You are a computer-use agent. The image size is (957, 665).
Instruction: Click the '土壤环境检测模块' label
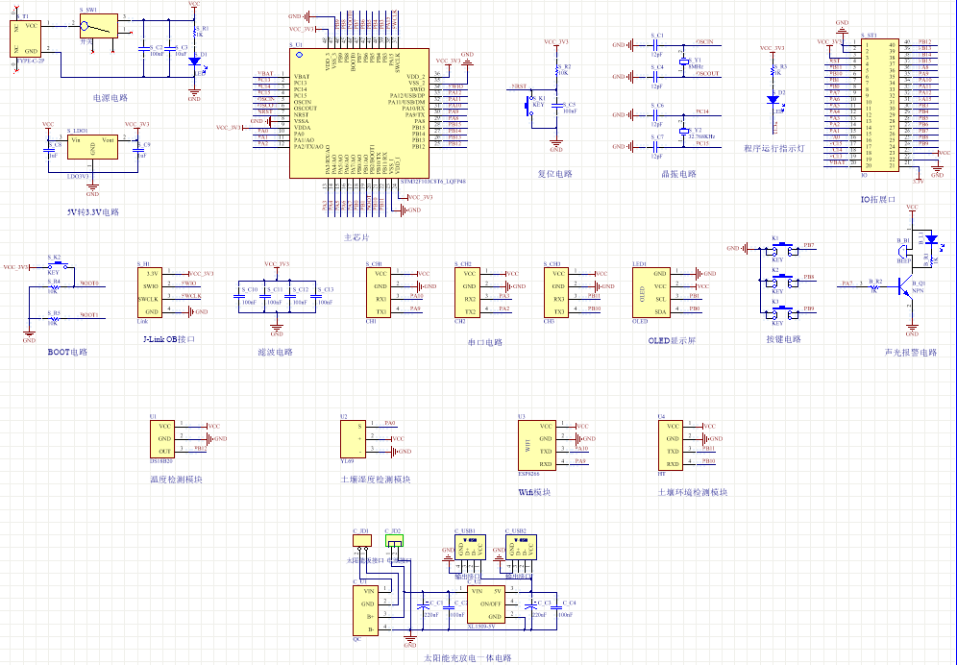[692, 492]
